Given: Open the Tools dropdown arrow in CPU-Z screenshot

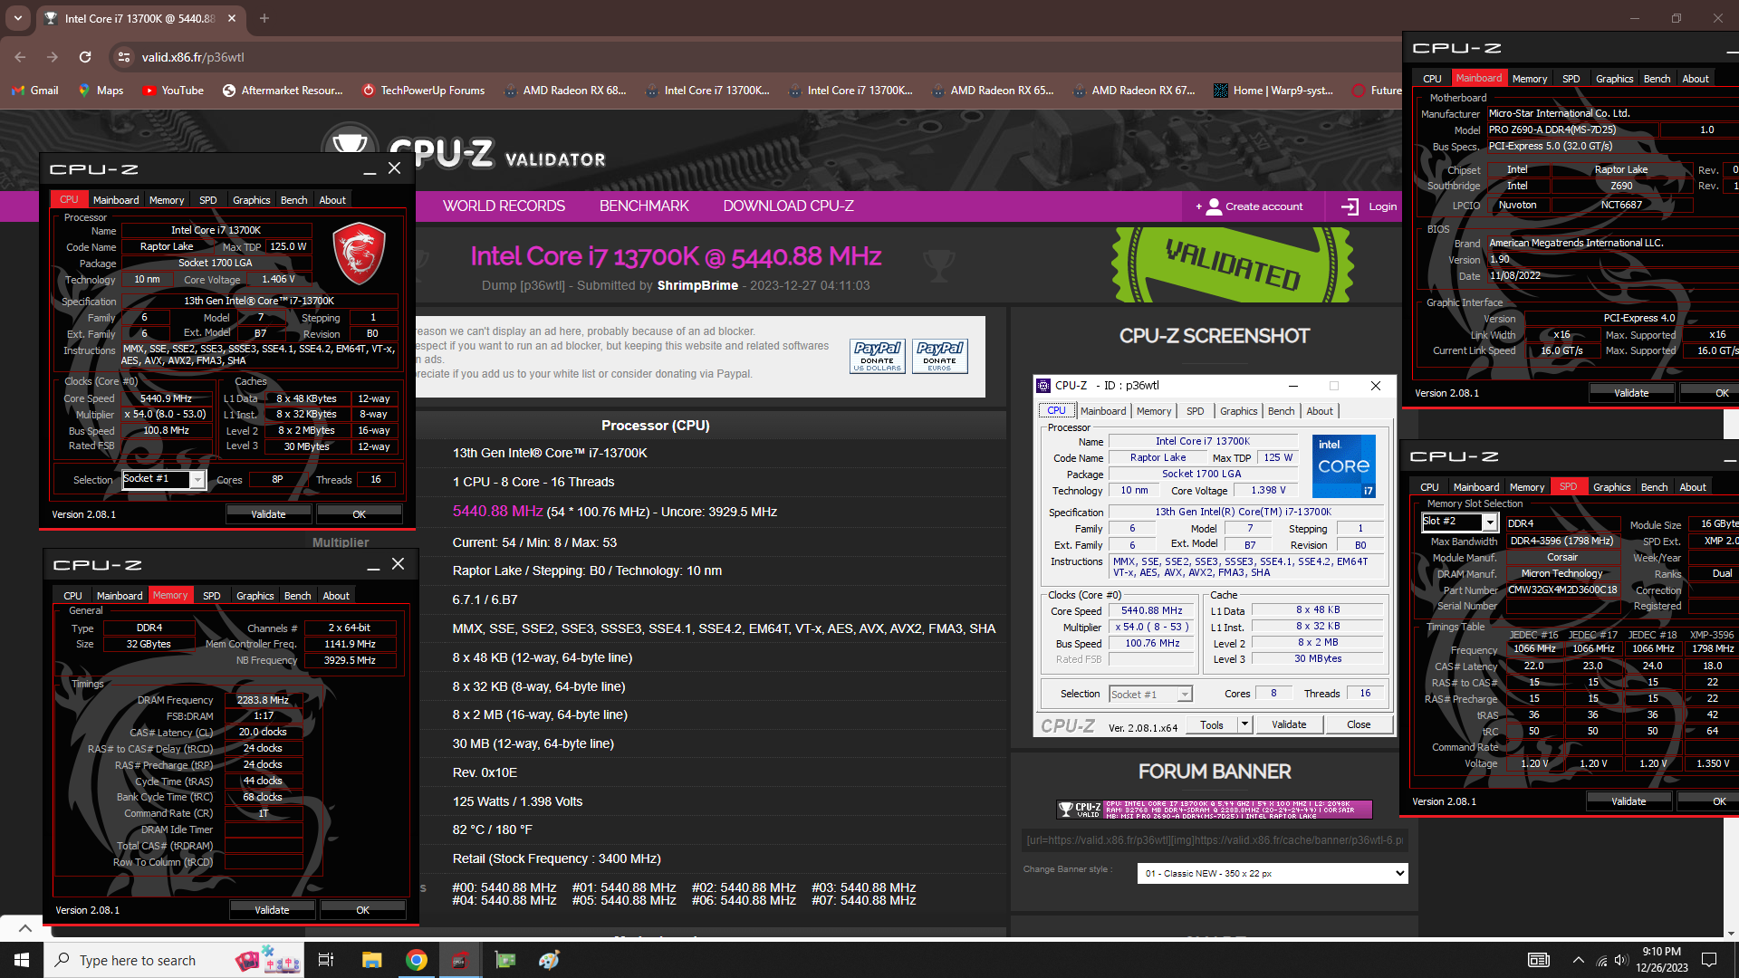Looking at the screenshot, I should (1244, 724).
